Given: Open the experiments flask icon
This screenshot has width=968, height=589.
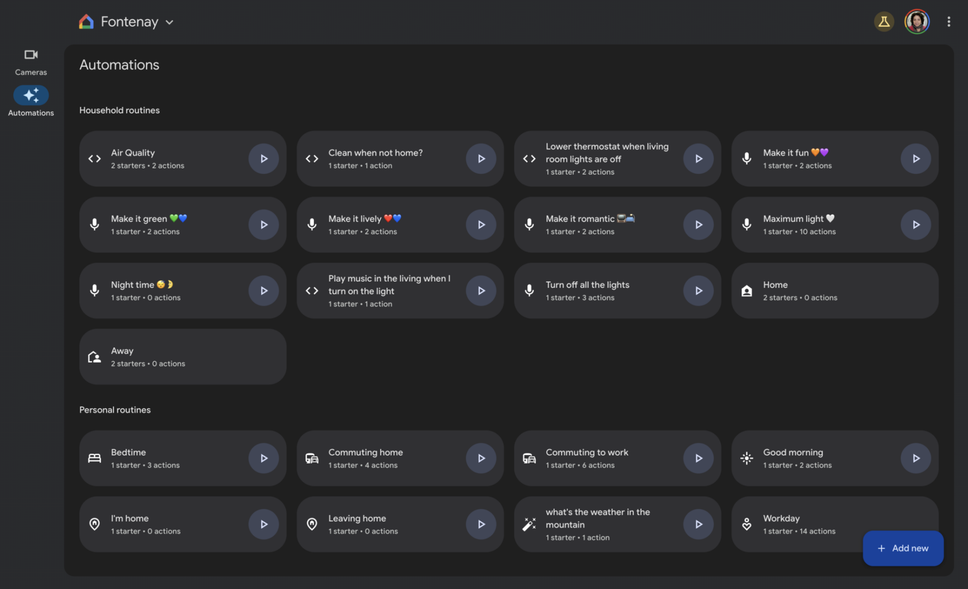Looking at the screenshot, I should (x=883, y=22).
